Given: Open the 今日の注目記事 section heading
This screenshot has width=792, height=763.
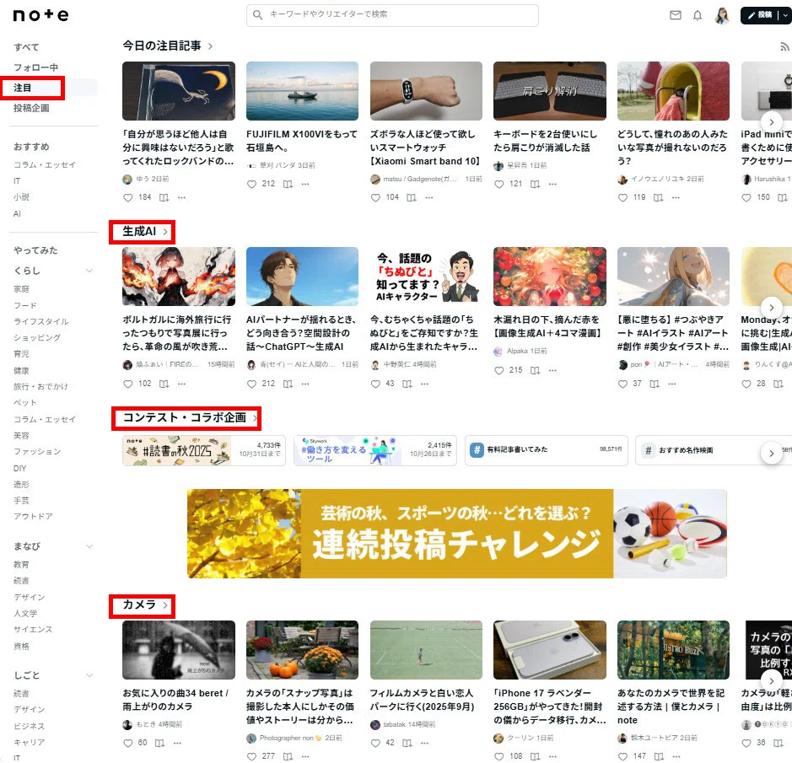Looking at the screenshot, I should pos(162,46).
